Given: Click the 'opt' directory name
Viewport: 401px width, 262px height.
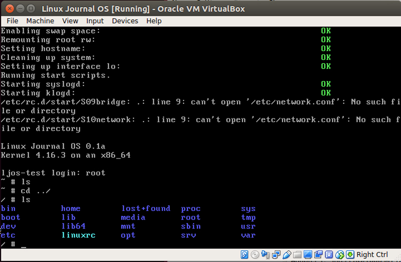Looking at the screenshot, I should tap(128, 235).
